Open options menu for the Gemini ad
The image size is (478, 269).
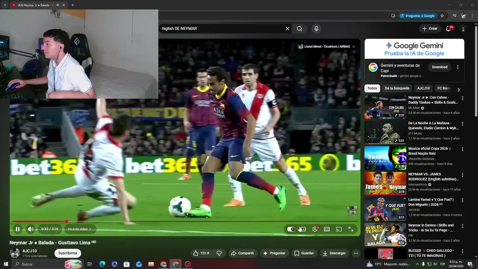[458, 67]
